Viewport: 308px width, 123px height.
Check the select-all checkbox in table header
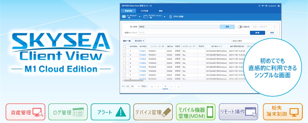tap(124, 46)
